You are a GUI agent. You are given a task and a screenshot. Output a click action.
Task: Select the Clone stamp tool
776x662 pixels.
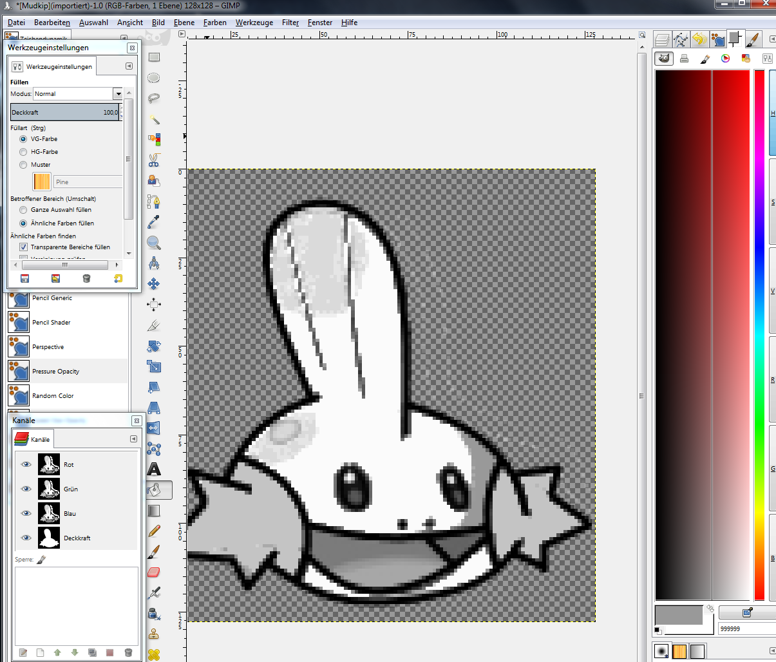click(x=154, y=634)
